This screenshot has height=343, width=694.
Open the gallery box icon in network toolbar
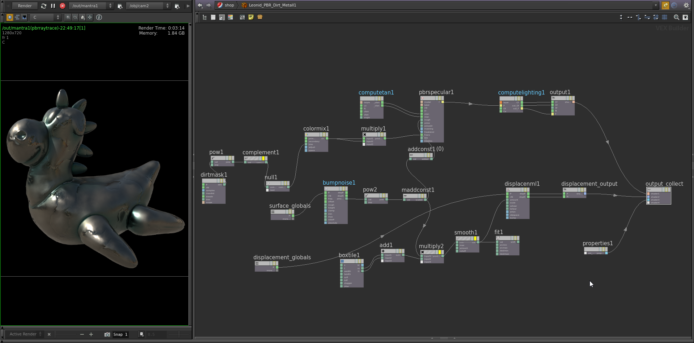click(260, 17)
